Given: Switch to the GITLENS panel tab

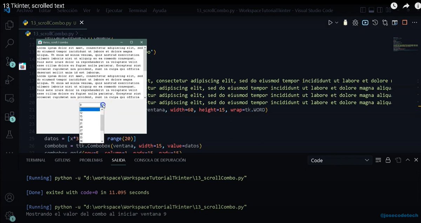Looking at the screenshot, I should [x=62, y=160].
